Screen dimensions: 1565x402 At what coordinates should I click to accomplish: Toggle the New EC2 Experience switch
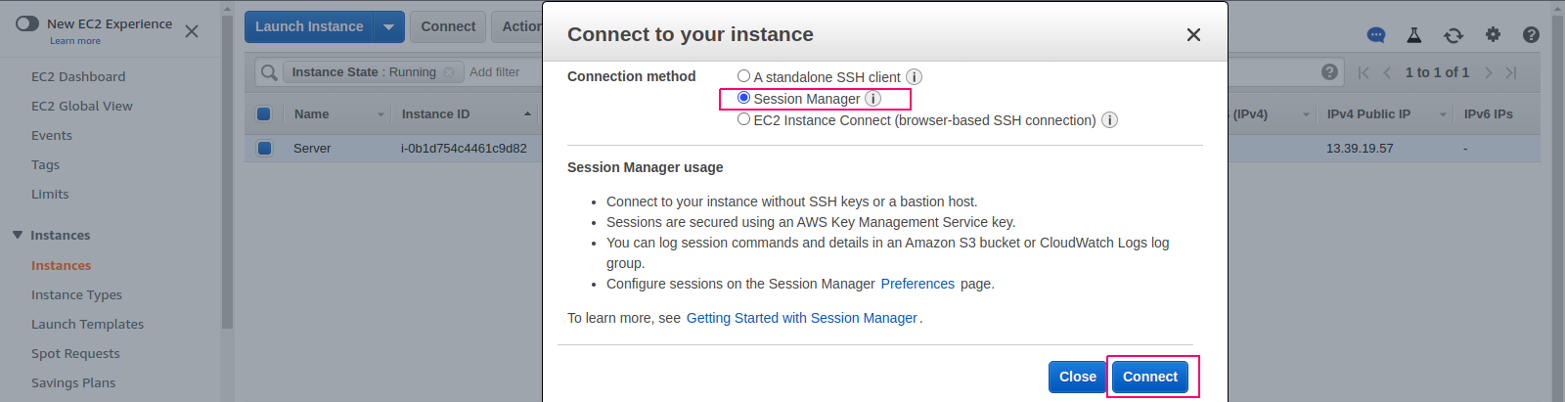pyautogui.click(x=27, y=23)
